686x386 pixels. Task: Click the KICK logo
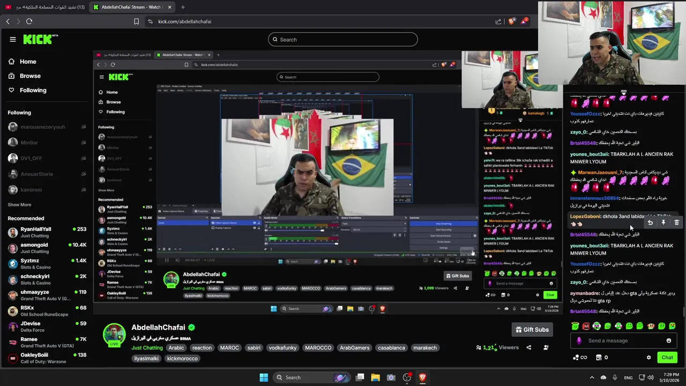pyautogui.click(x=40, y=39)
